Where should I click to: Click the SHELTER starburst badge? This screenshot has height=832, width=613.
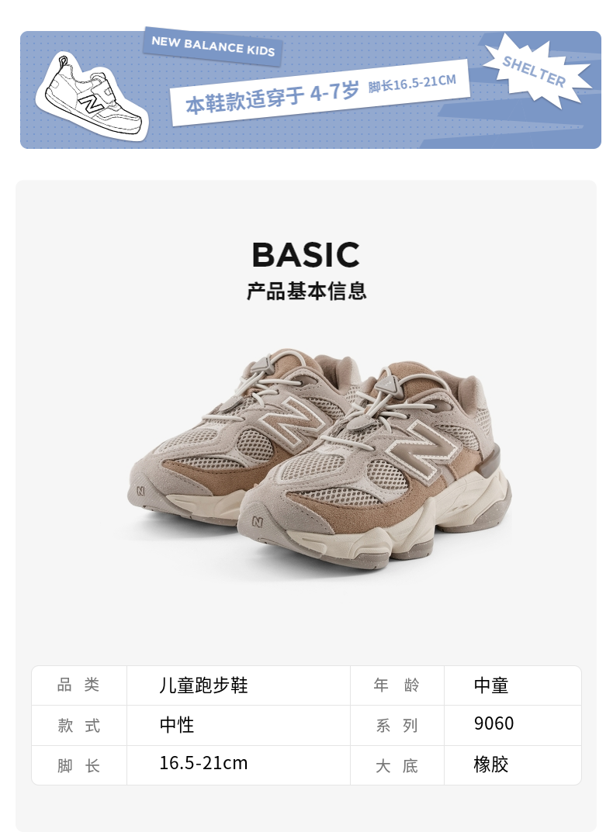(535, 71)
